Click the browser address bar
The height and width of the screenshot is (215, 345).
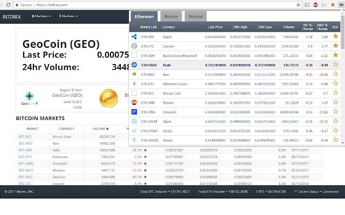pyautogui.click(x=162, y=5)
